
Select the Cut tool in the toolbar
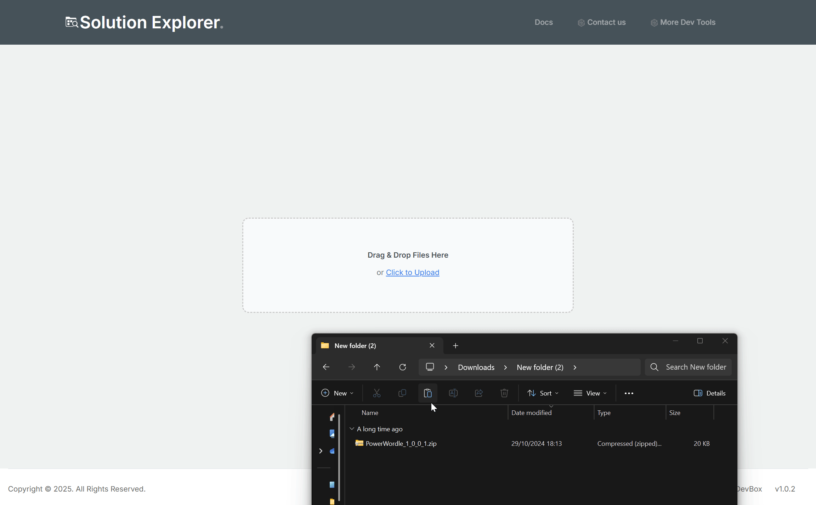(x=376, y=393)
